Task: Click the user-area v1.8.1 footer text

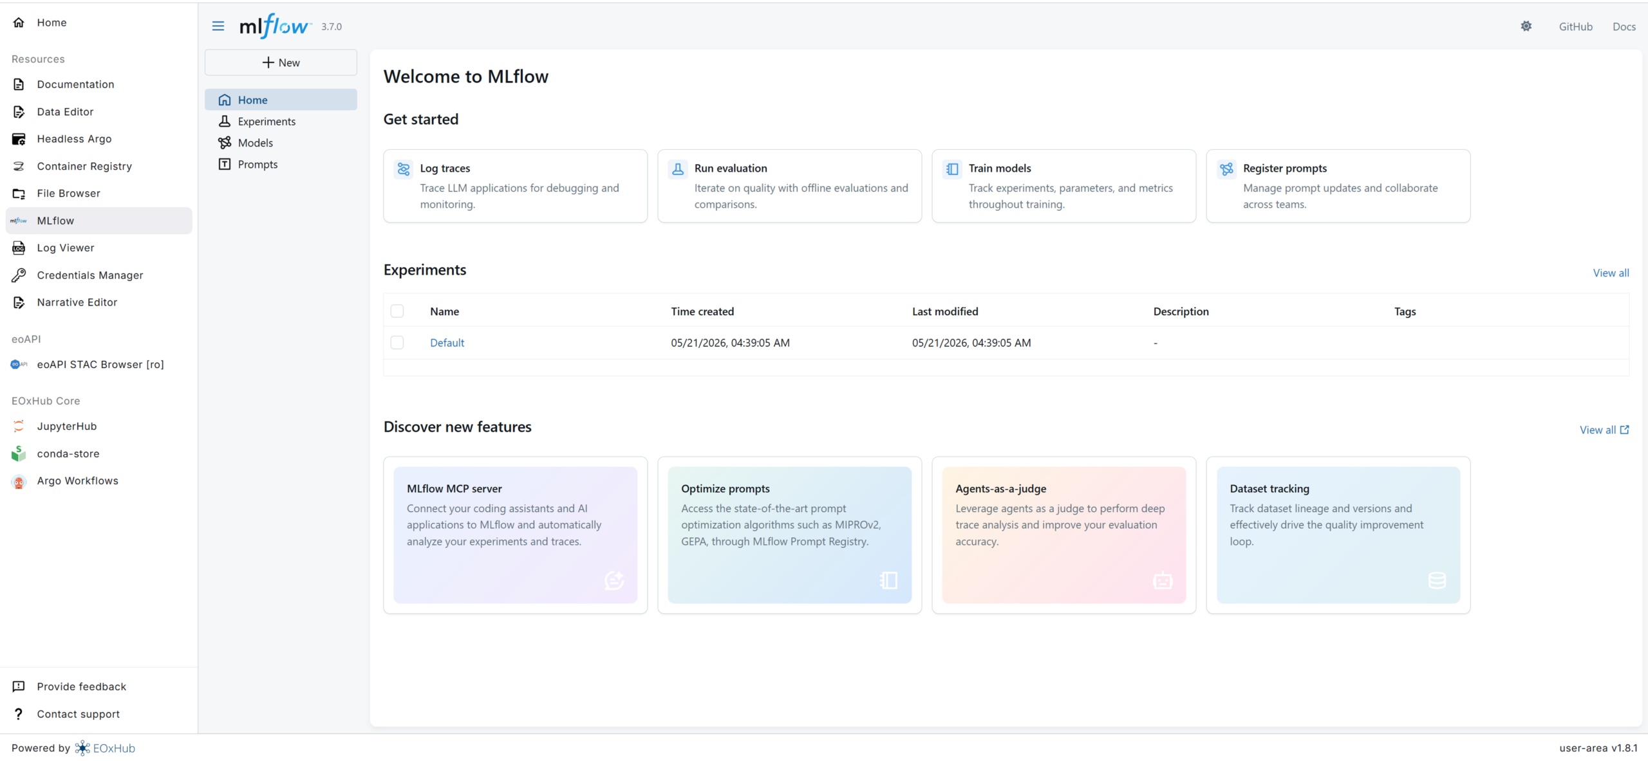Action: [x=1598, y=748]
